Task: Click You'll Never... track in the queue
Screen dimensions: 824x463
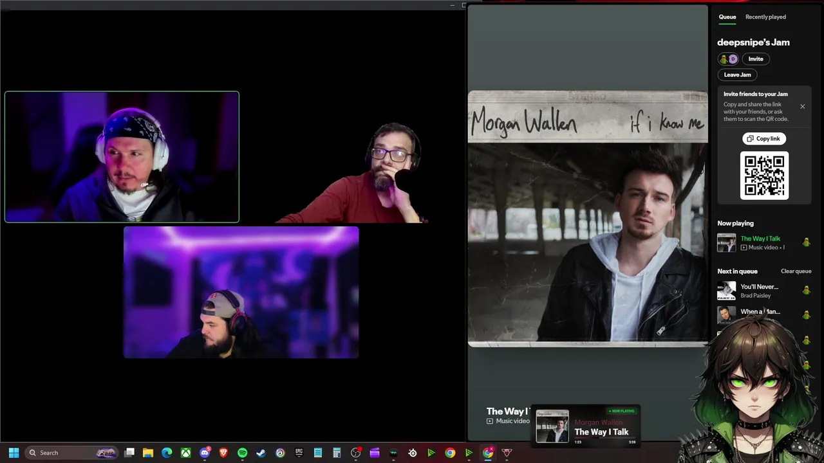Action: click(x=759, y=287)
